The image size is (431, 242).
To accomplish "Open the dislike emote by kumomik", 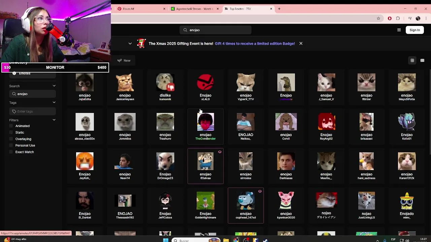I will [165, 87].
